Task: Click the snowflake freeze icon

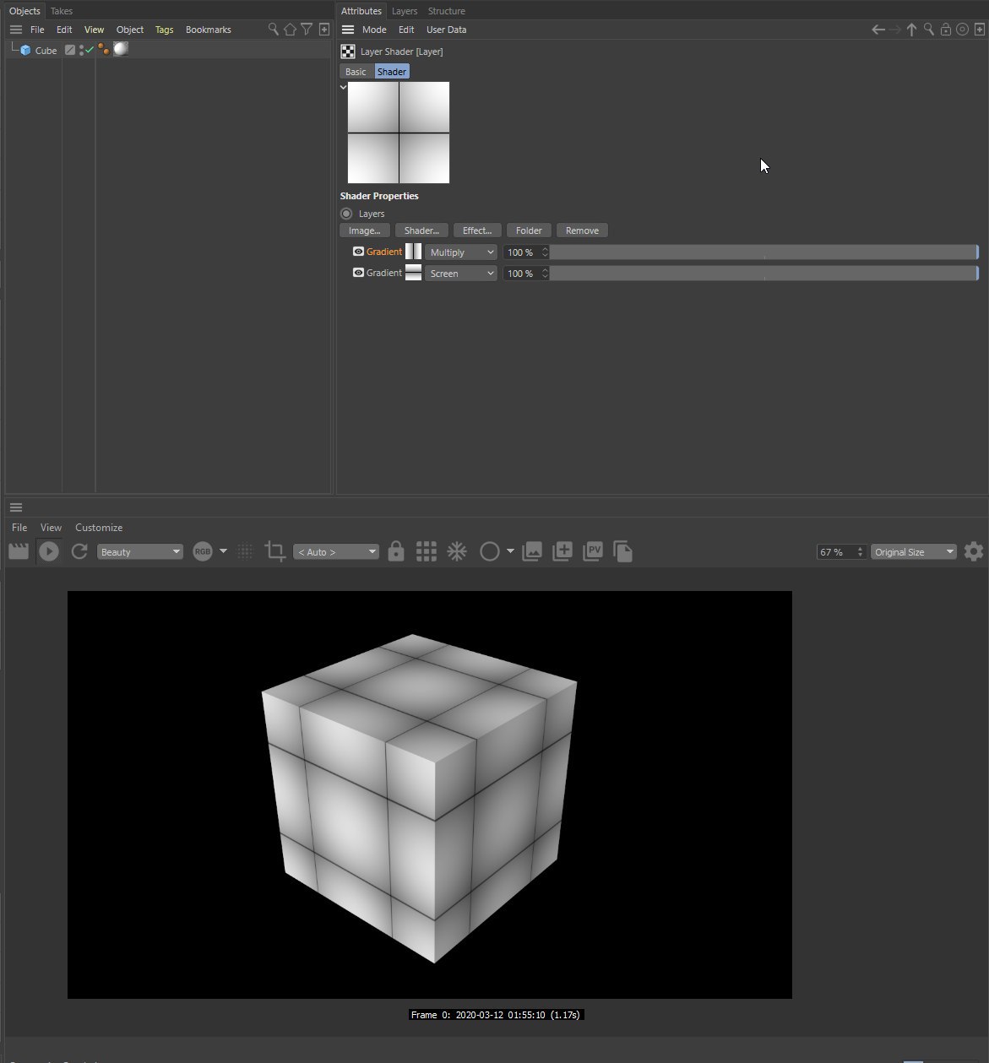Action: point(457,551)
